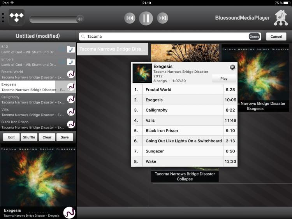
Task: Edit the play queue
Action: (11, 137)
